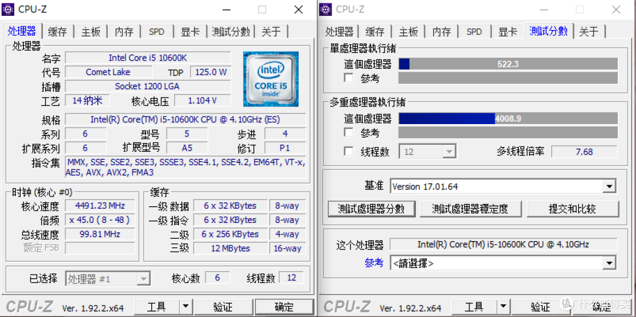This screenshot has width=636, height=317.
Task: Click the CPU-Z app icon in left window title bar
Action: click(8, 9)
